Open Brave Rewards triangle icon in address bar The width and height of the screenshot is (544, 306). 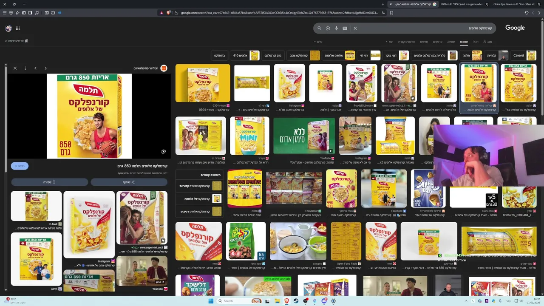point(161,13)
